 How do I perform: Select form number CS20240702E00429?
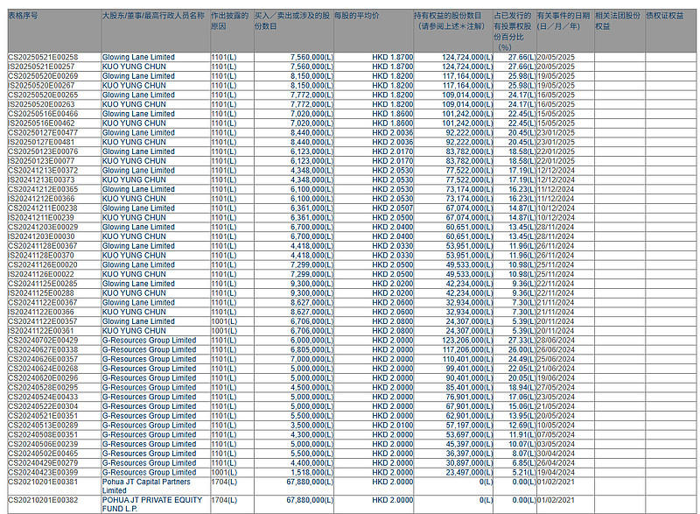(43, 341)
